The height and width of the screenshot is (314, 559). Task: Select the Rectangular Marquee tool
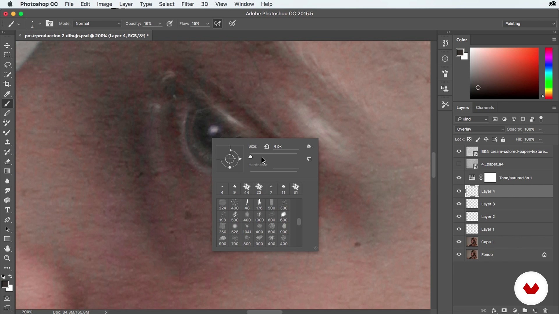click(7, 55)
